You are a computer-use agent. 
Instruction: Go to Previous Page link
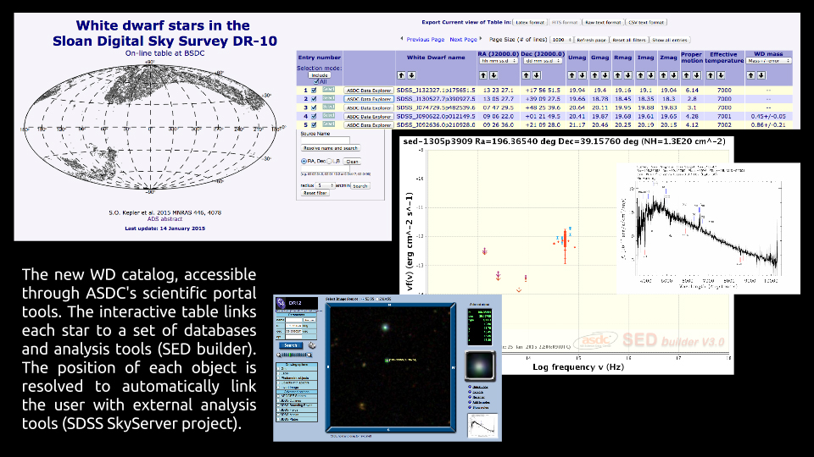pyautogui.click(x=425, y=40)
